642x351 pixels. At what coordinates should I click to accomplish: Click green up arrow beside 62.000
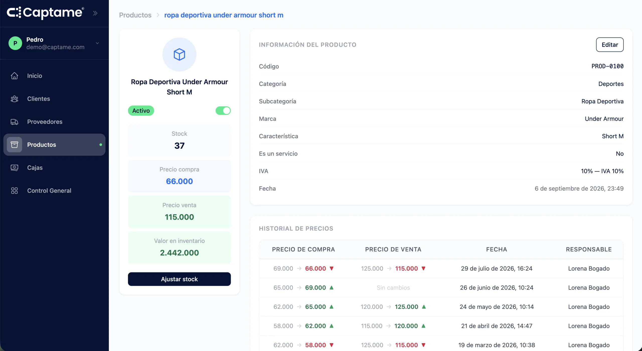tap(332, 326)
